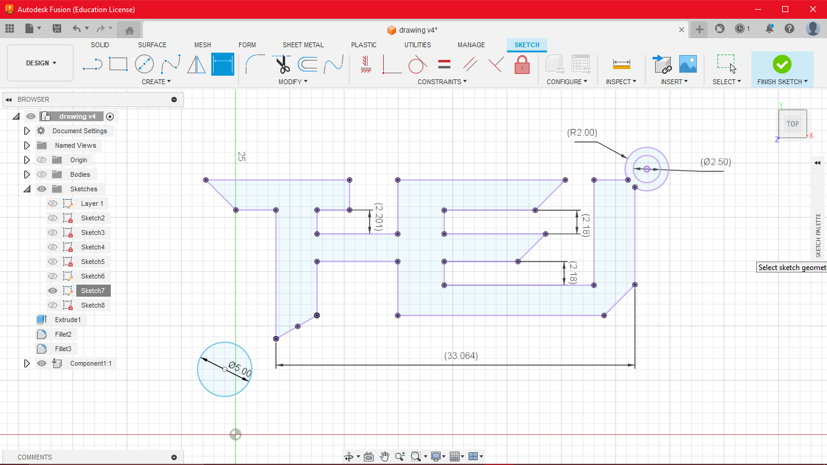Open the Measure inspect tool
The height and width of the screenshot is (465, 827).
point(622,64)
